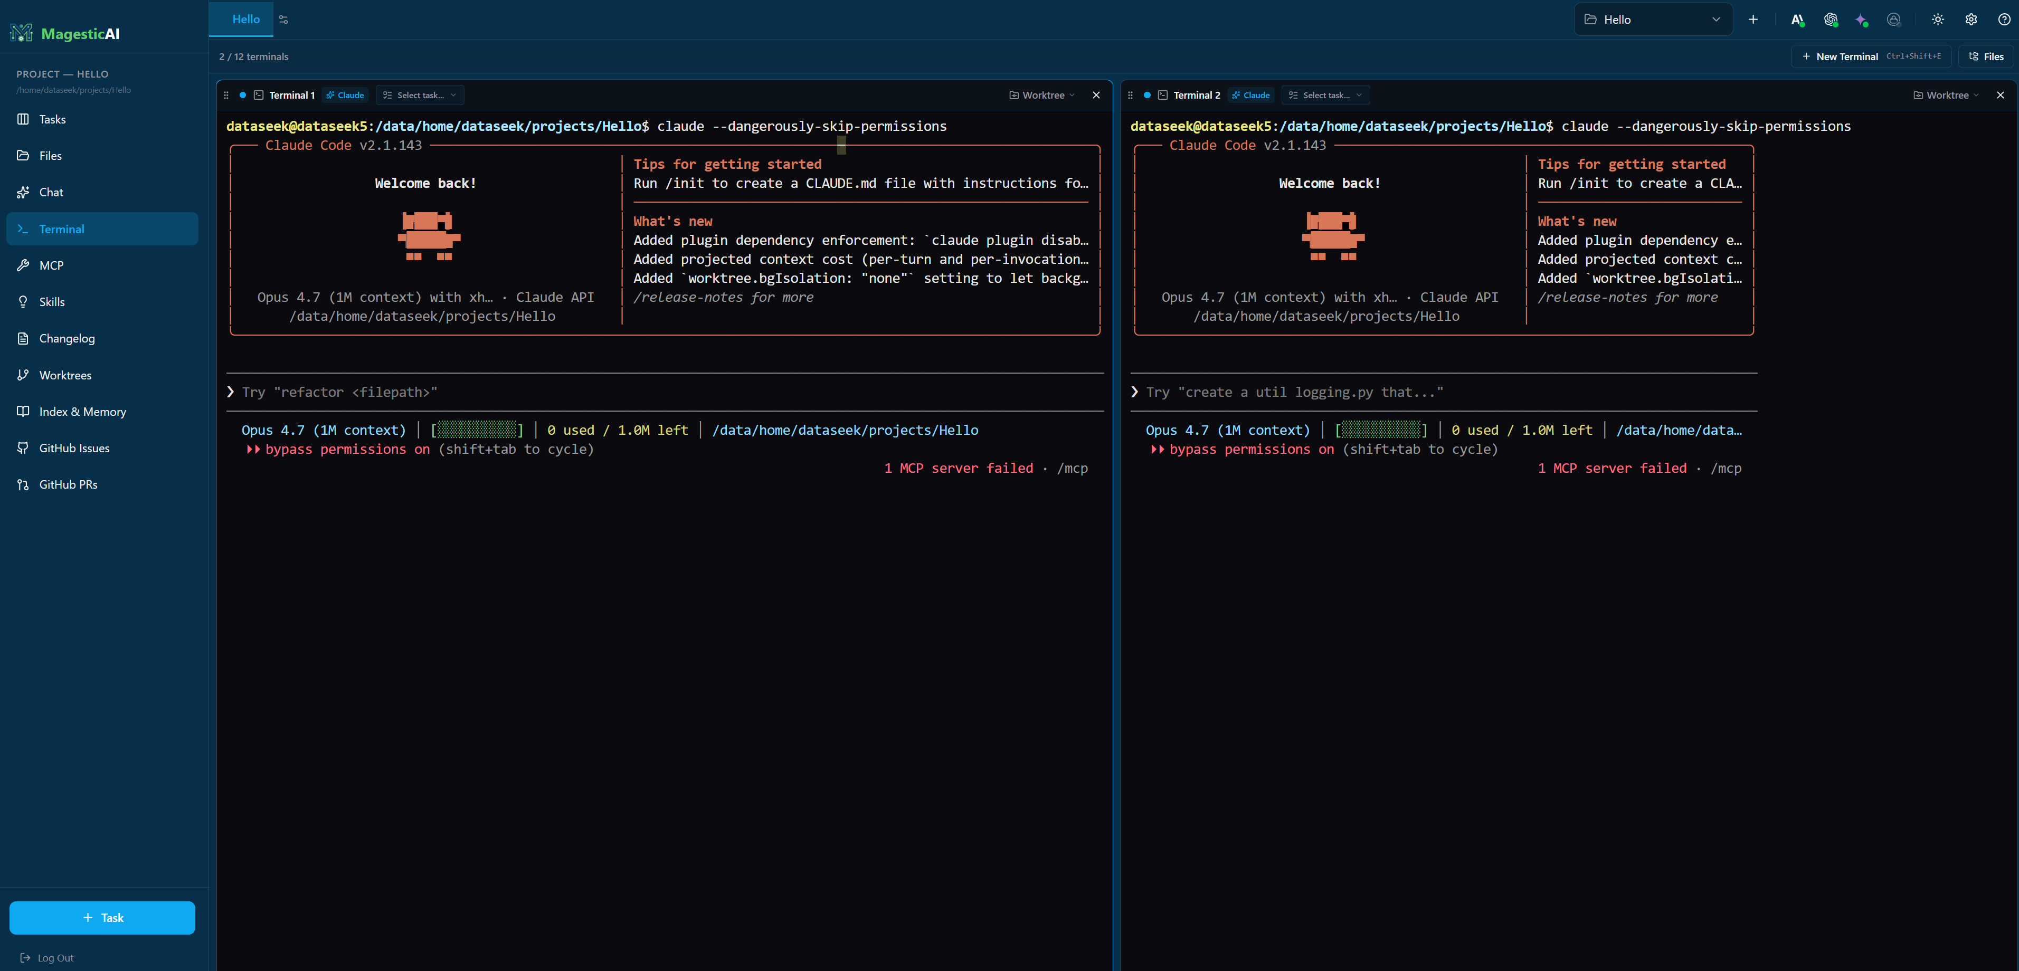Click context usage bar in Terminal 2
The image size is (2019, 971).
point(1382,430)
